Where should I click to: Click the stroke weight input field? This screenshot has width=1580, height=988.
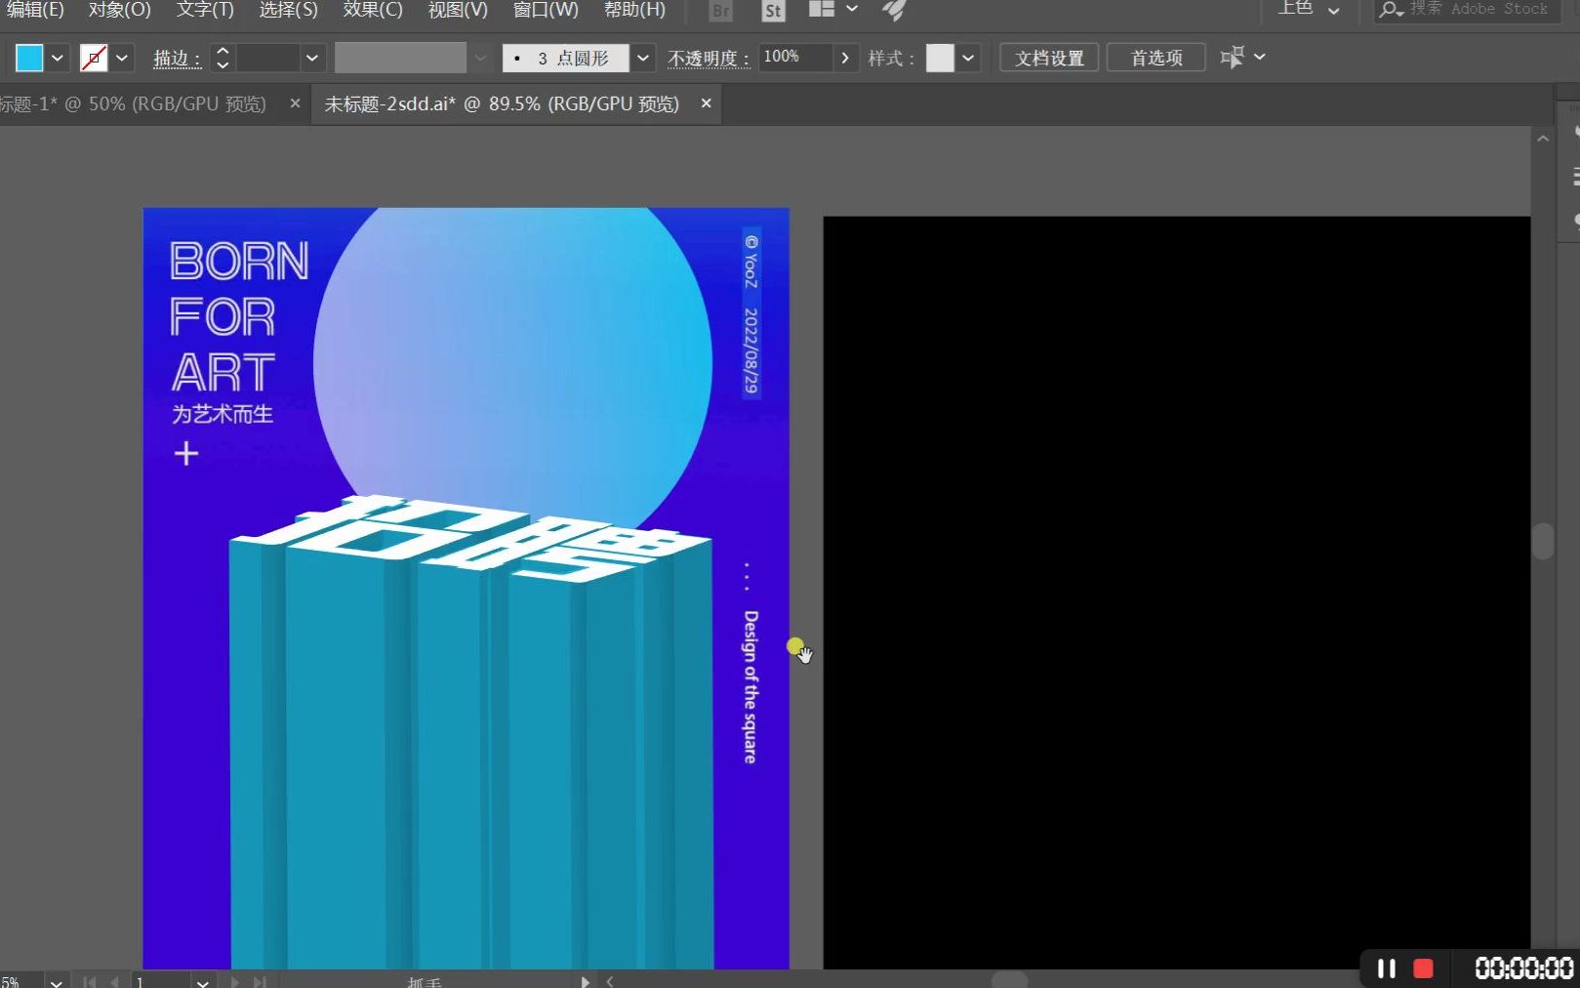click(267, 58)
